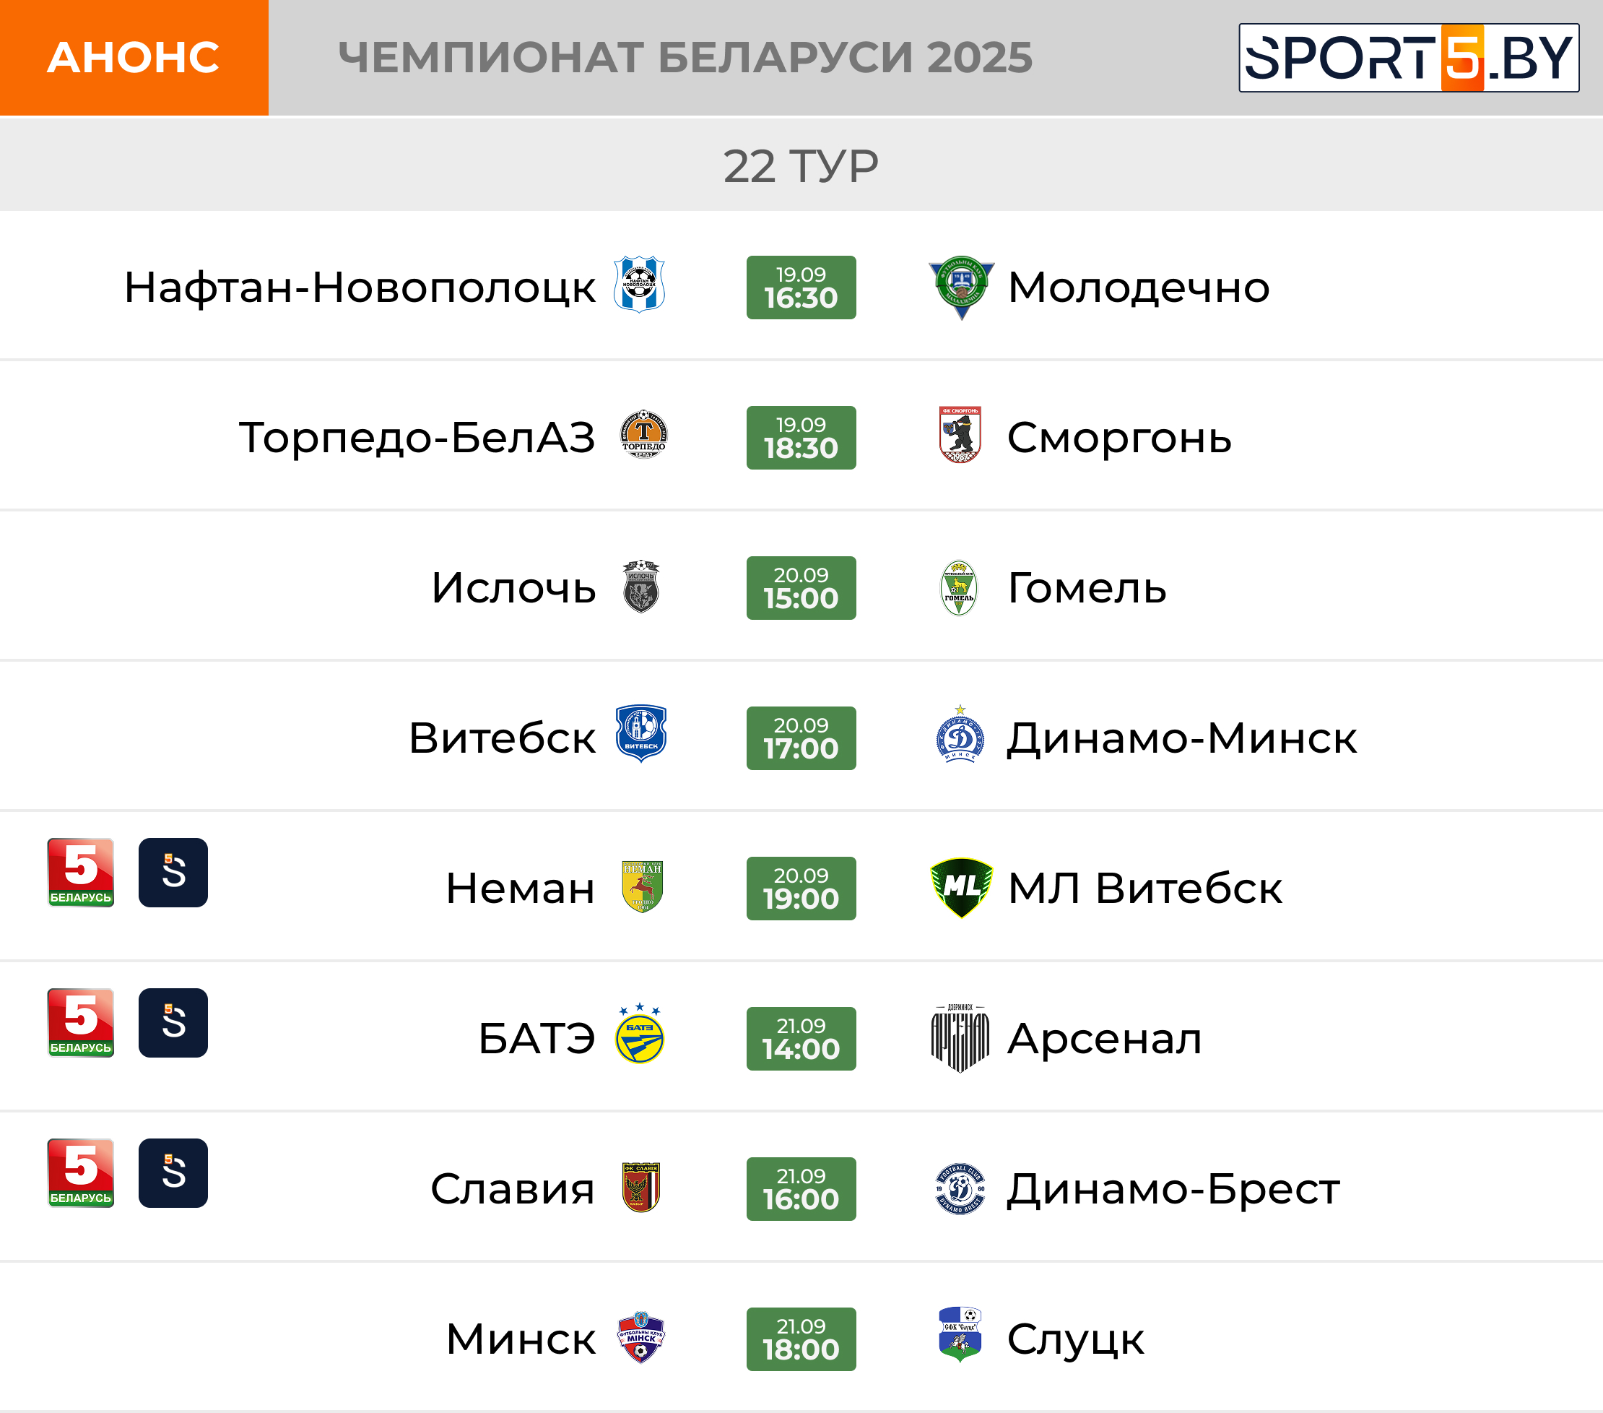Click the Динамо-Минск logo
The width and height of the screenshot is (1603, 1413).
pos(960,735)
